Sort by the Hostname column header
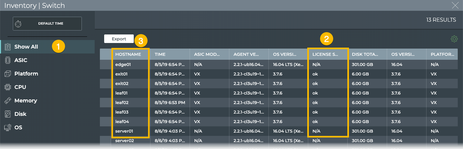 click(128, 54)
